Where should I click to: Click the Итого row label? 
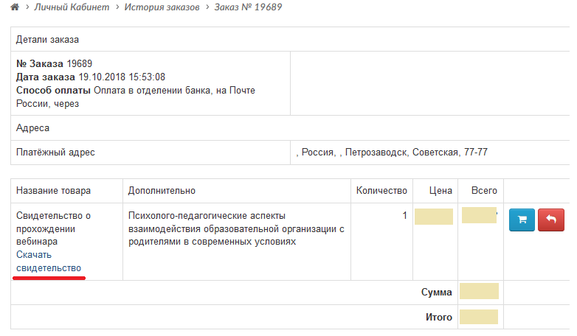[438, 317]
